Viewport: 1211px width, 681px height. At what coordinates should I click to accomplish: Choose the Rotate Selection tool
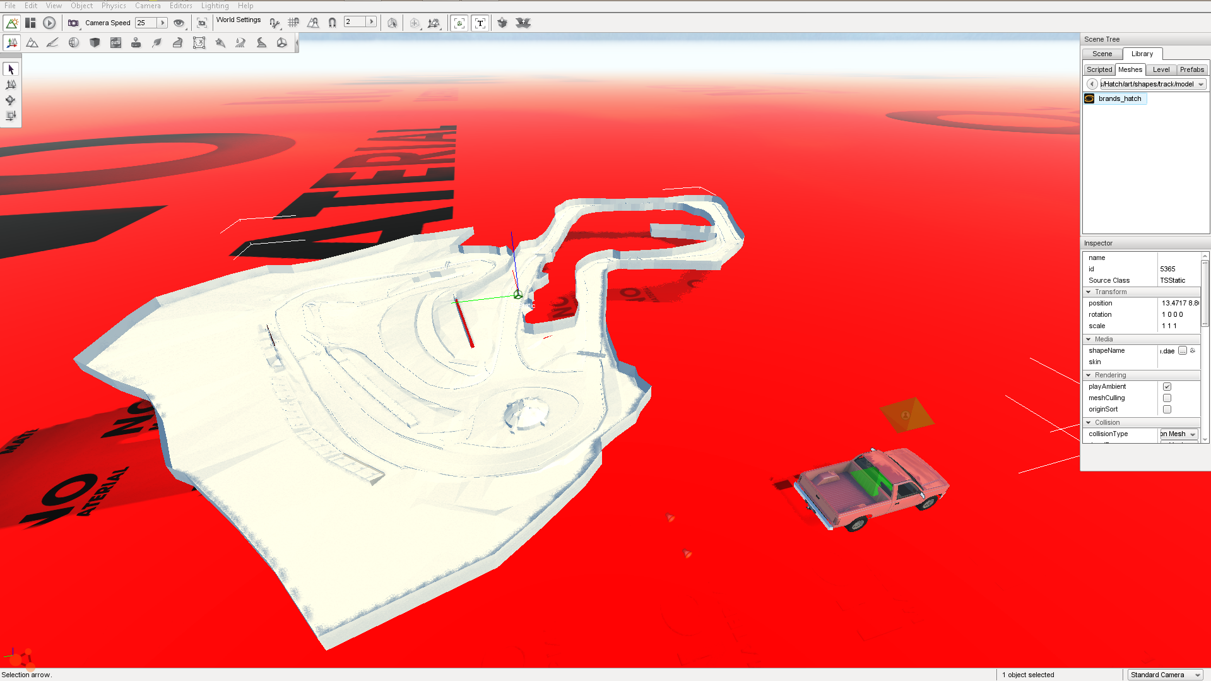tap(11, 100)
